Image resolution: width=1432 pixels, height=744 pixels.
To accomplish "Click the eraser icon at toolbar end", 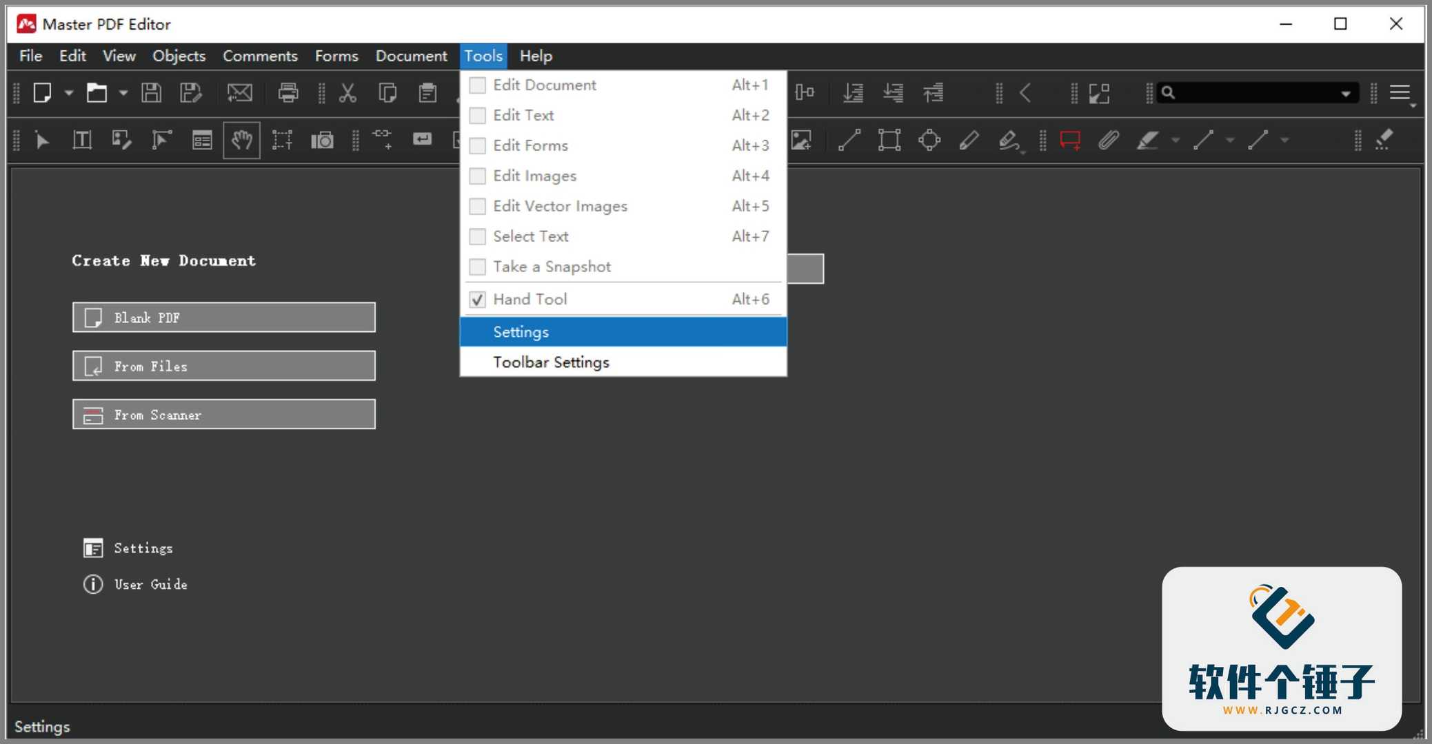I will pyautogui.click(x=1384, y=141).
